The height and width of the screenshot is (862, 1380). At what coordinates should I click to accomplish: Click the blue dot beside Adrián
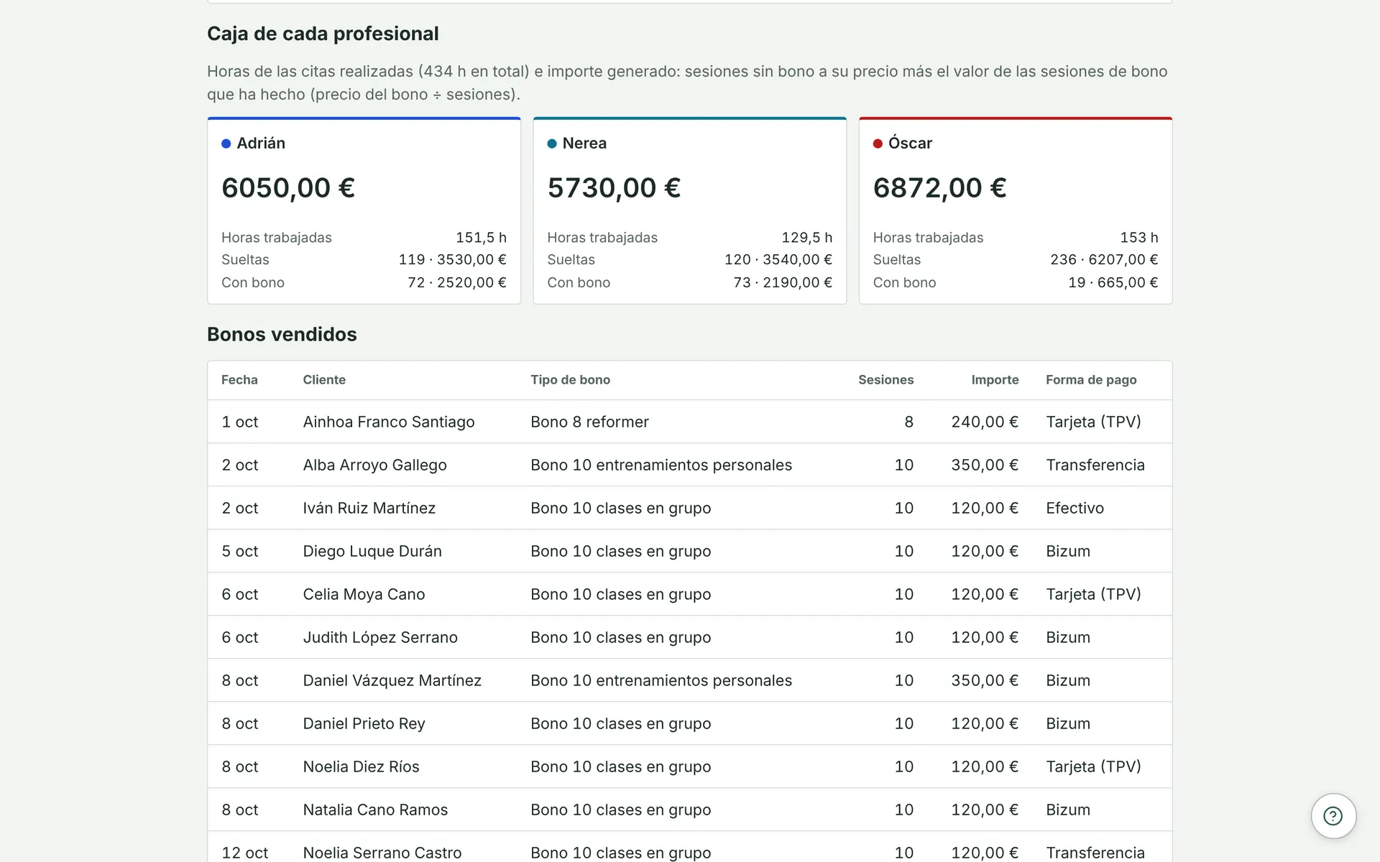[x=226, y=144]
